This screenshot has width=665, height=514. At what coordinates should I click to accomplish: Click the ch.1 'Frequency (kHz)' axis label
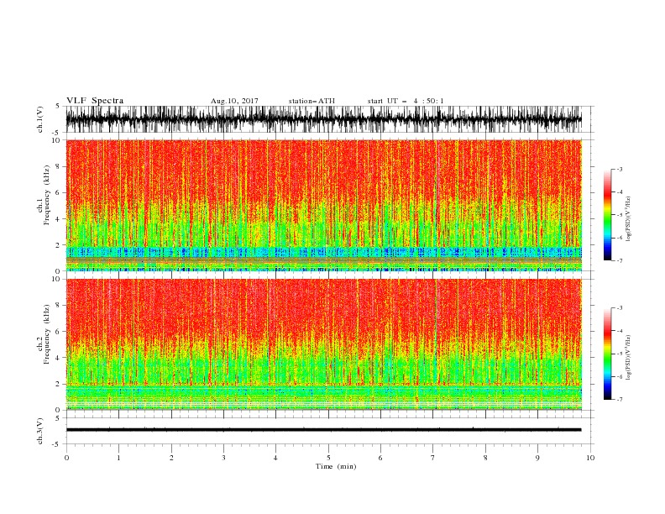click(x=47, y=195)
